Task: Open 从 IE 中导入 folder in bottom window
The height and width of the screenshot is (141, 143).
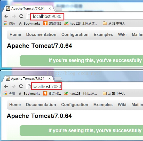Action: point(114,93)
